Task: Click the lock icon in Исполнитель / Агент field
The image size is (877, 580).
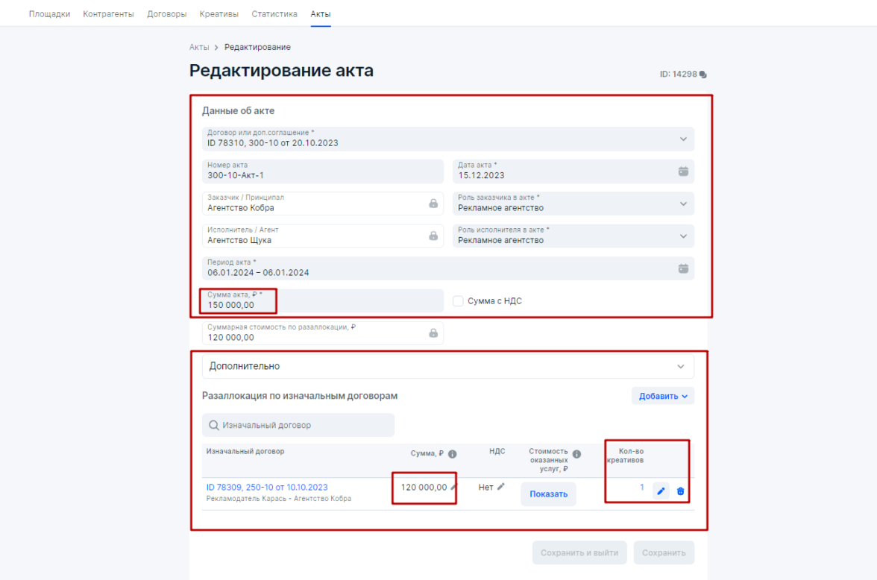Action: click(433, 236)
